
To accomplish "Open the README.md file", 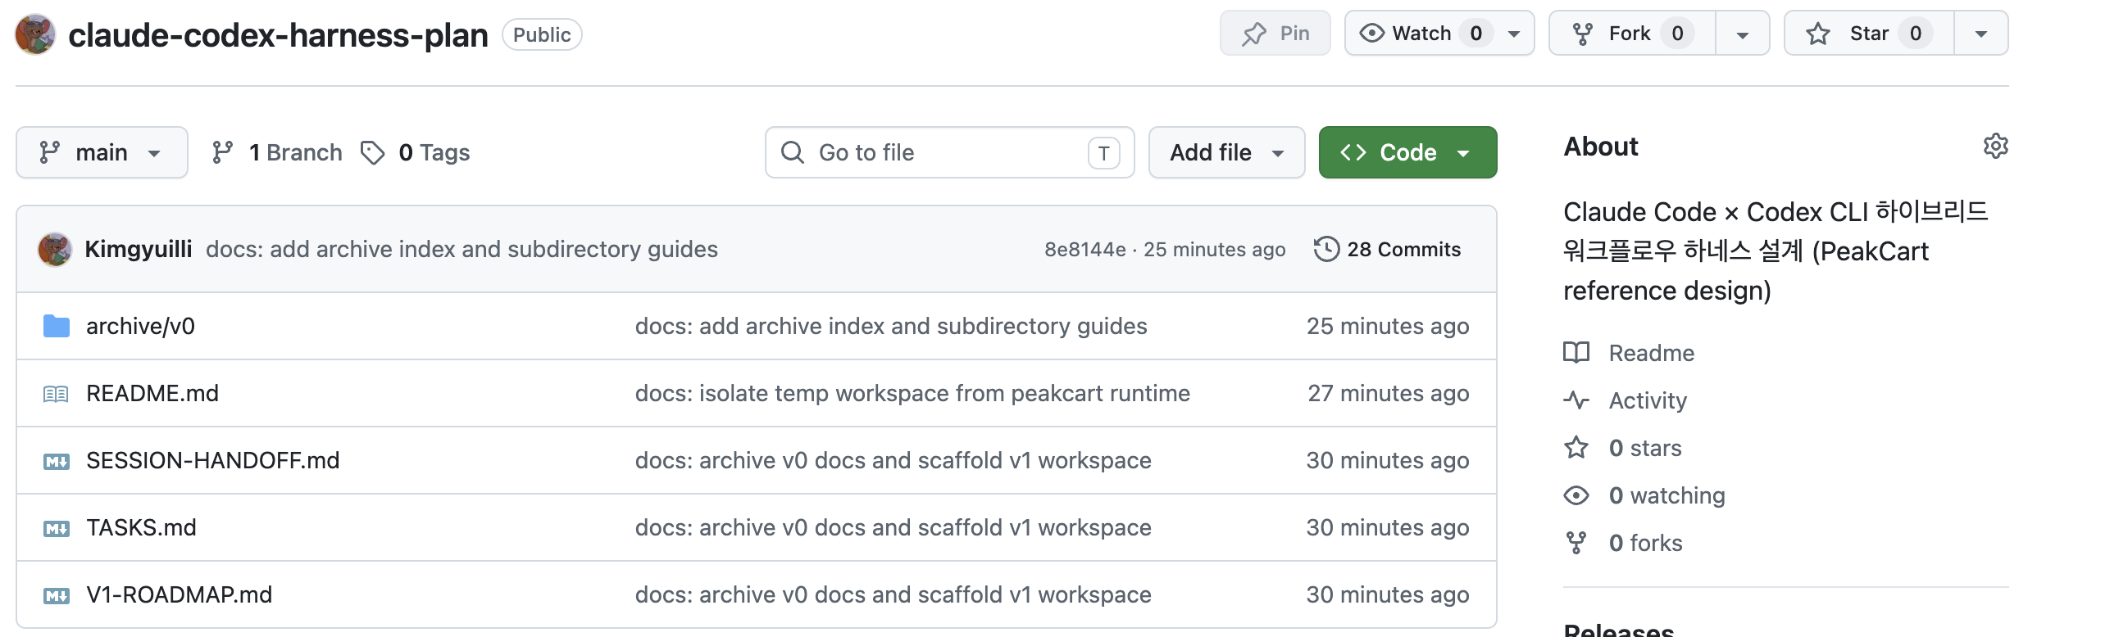I will [x=152, y=394].
